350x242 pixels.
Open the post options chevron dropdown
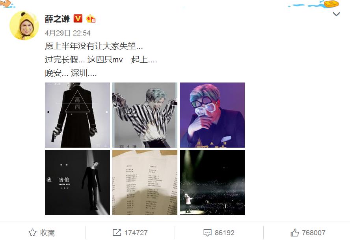[336, 14]
